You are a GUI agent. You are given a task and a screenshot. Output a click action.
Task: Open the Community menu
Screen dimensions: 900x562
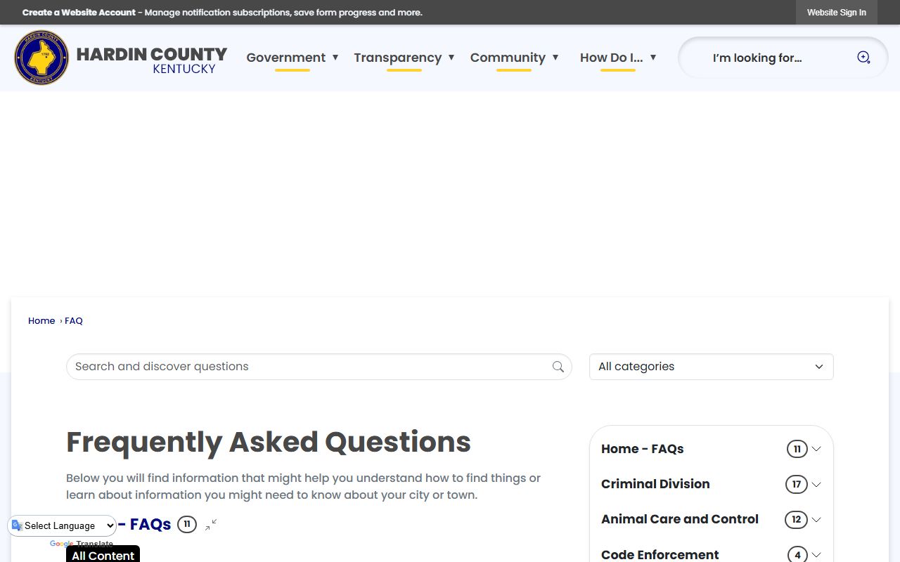(514, 58)
